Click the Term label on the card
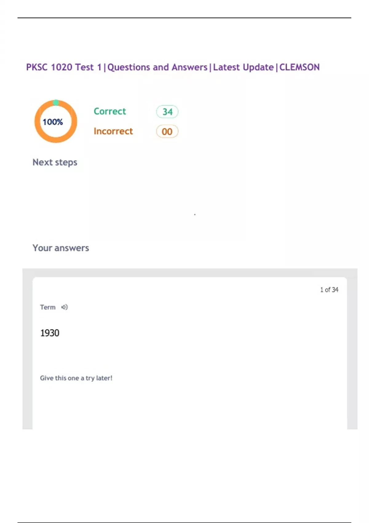 coord(48,307)
